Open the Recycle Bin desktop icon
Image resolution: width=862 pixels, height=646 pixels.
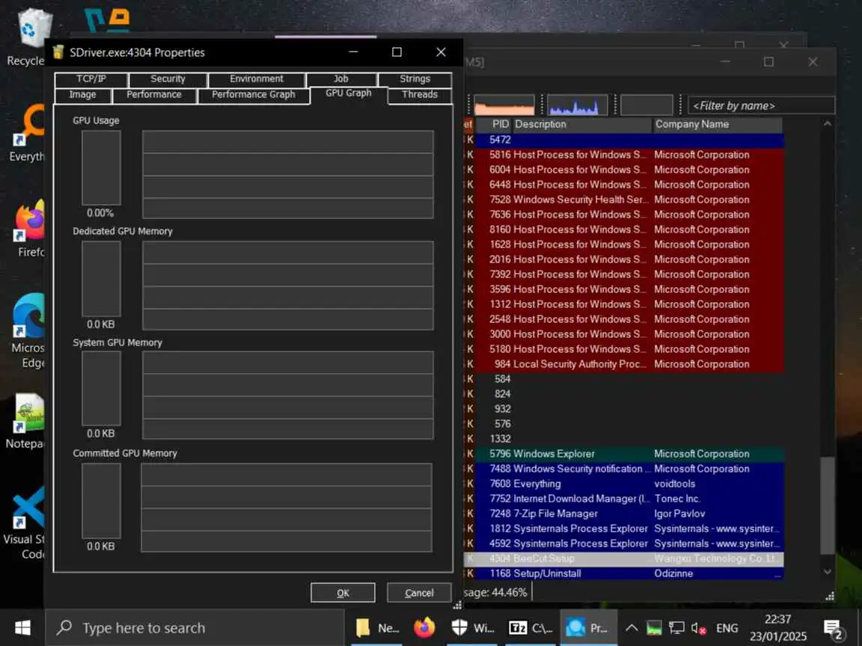point(28,37)
